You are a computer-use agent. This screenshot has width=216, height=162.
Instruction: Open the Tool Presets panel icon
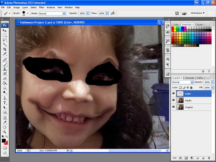click(x=168, y=41)
